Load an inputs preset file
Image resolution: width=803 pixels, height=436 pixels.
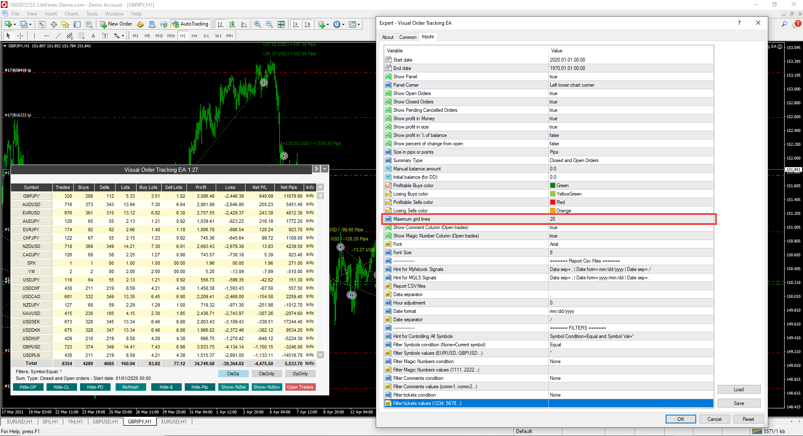pyautogui.click(x=739, y=390)
